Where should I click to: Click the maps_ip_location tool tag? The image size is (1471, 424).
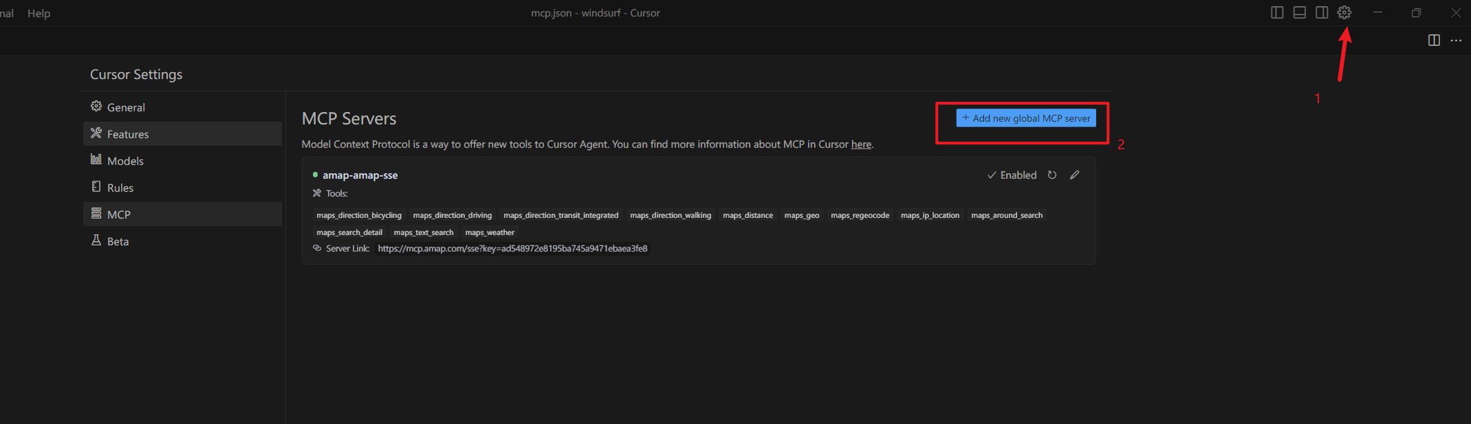[930, 215]
